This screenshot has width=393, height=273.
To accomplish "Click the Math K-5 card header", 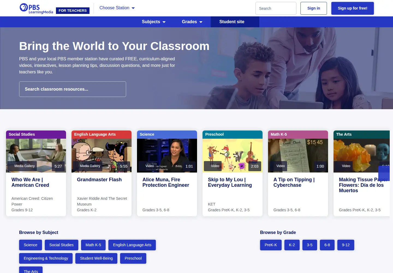I will tap(298, 135).
